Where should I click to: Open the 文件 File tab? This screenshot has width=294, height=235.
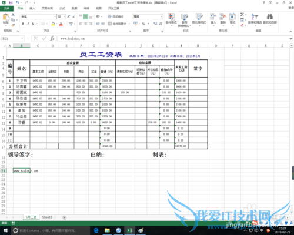point(6,8)
